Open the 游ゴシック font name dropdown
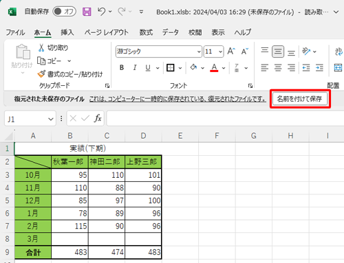344x263 pixels. (x=199, y=52)
